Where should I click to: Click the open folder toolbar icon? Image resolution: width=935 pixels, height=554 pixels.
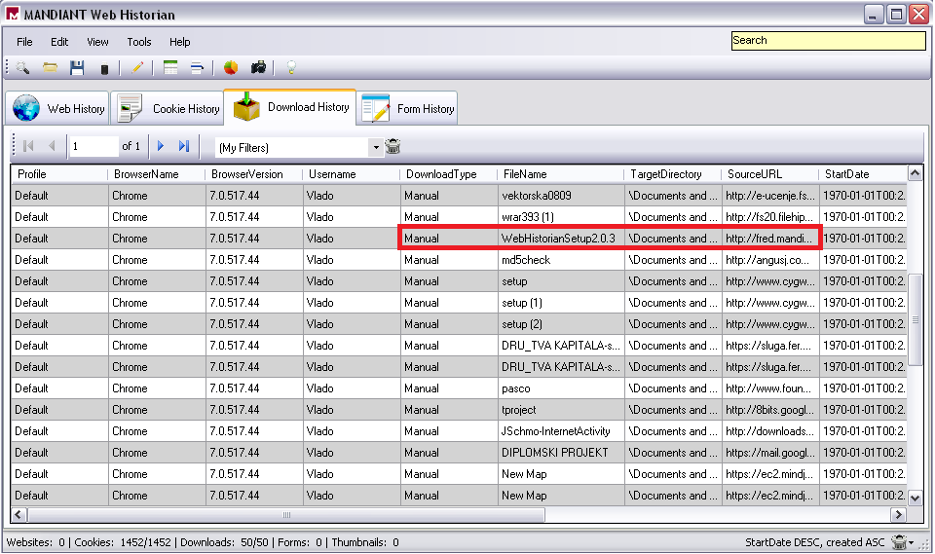(50, 68)
